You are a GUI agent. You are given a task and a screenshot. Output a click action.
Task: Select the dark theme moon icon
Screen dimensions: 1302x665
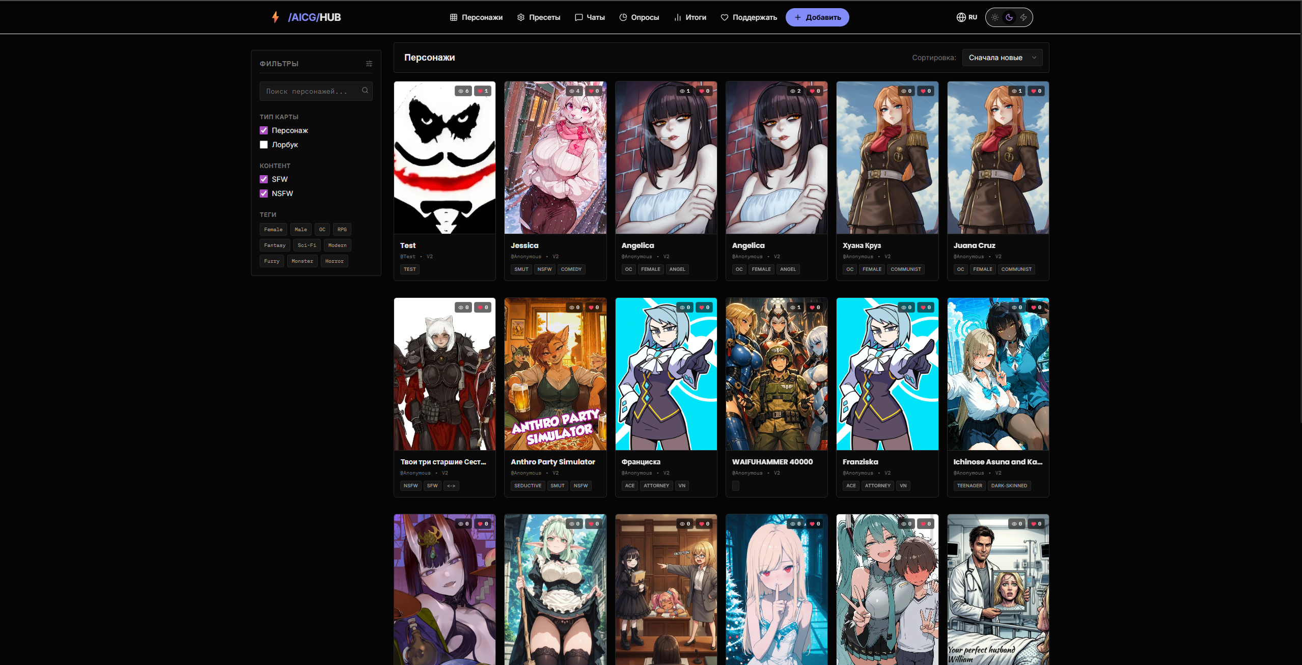[x=1009, y=17]
